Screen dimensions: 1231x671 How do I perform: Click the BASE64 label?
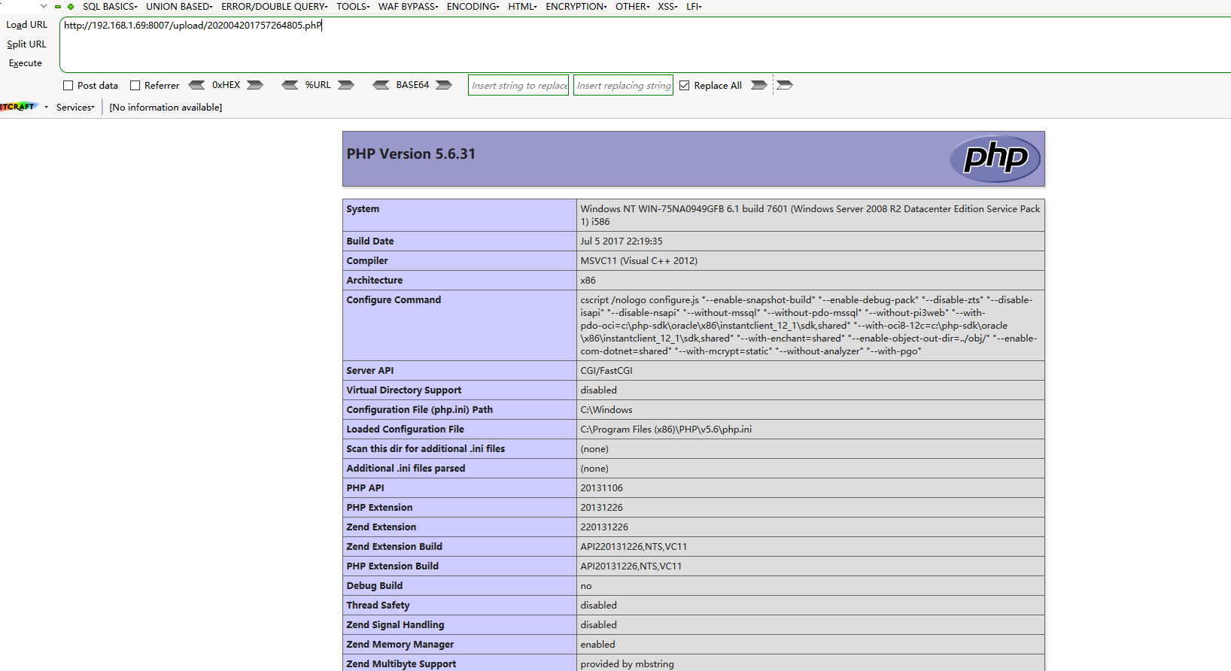[412, 85]
